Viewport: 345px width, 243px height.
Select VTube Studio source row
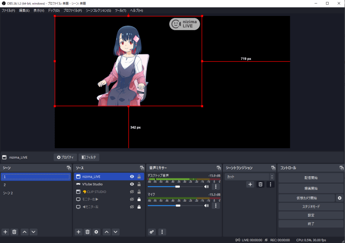[x=109, y=184]
